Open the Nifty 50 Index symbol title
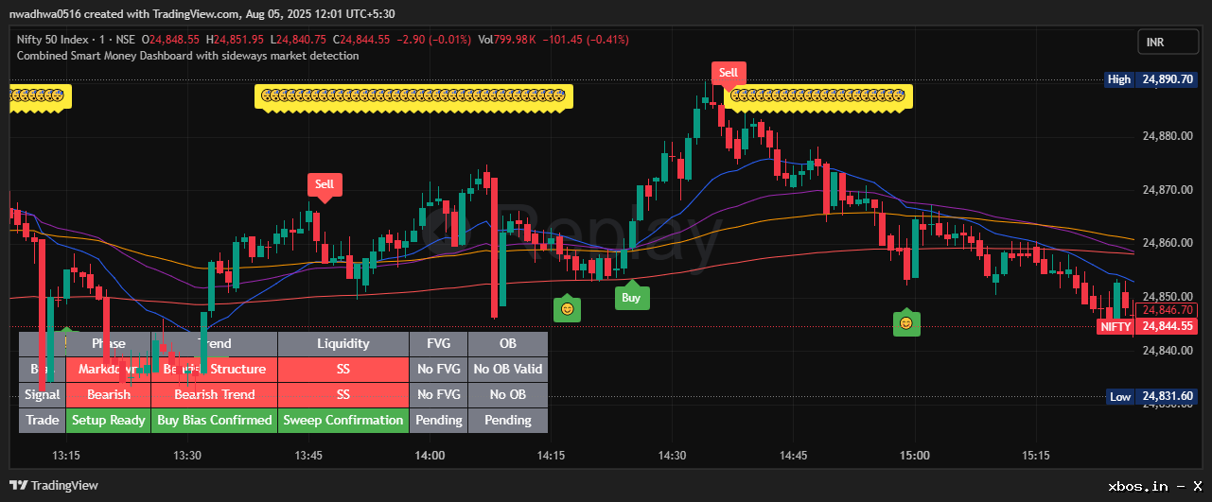This screenshot has width=1212, height=502. (61, 40)
